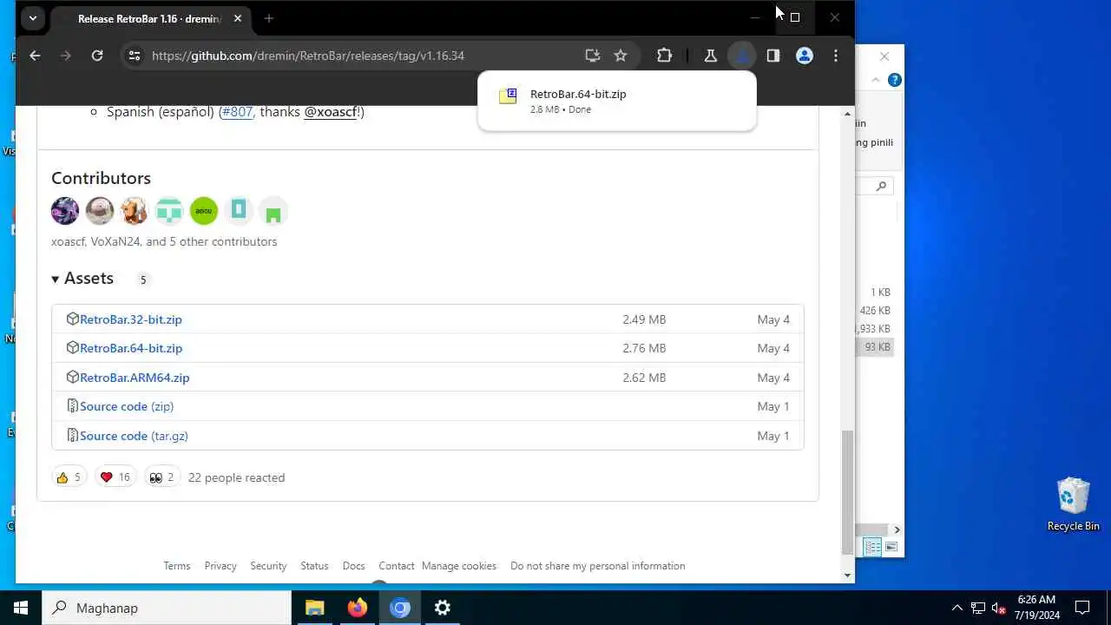Open the Chrome extensions puzzle icon
Screen dimensions: 1111x625
tap(664, 56)
